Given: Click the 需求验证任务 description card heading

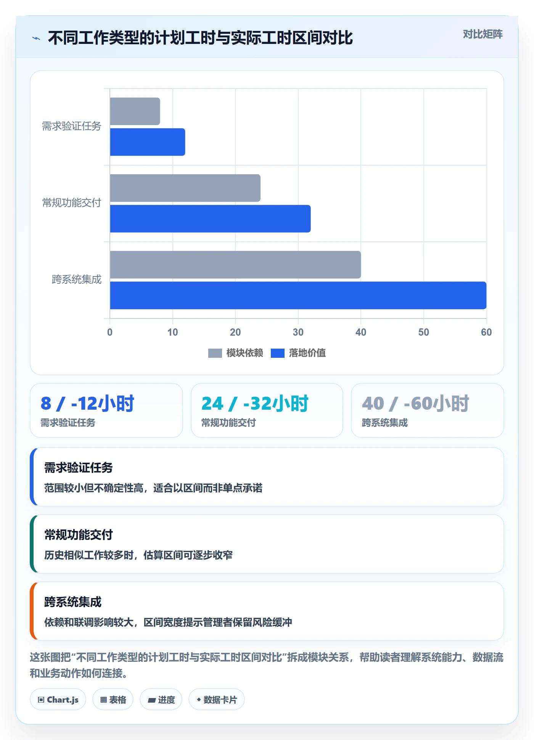Looking at the screenshot, I should [79, 468].
